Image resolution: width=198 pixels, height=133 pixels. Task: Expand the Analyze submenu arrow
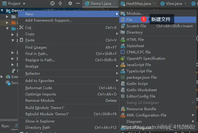(x=117, y=66)
